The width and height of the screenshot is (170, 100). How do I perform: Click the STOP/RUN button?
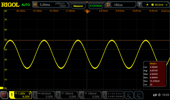tap(96, 6)
